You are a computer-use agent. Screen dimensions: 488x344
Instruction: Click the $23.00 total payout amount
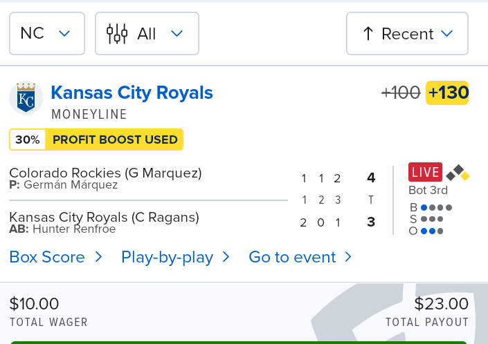[442, 304]
